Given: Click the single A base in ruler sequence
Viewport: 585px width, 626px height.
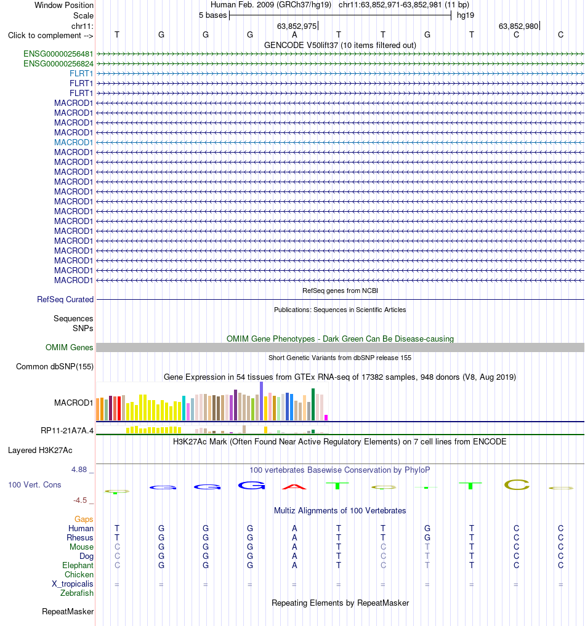Looking at the screenshot, I should 294,34.
